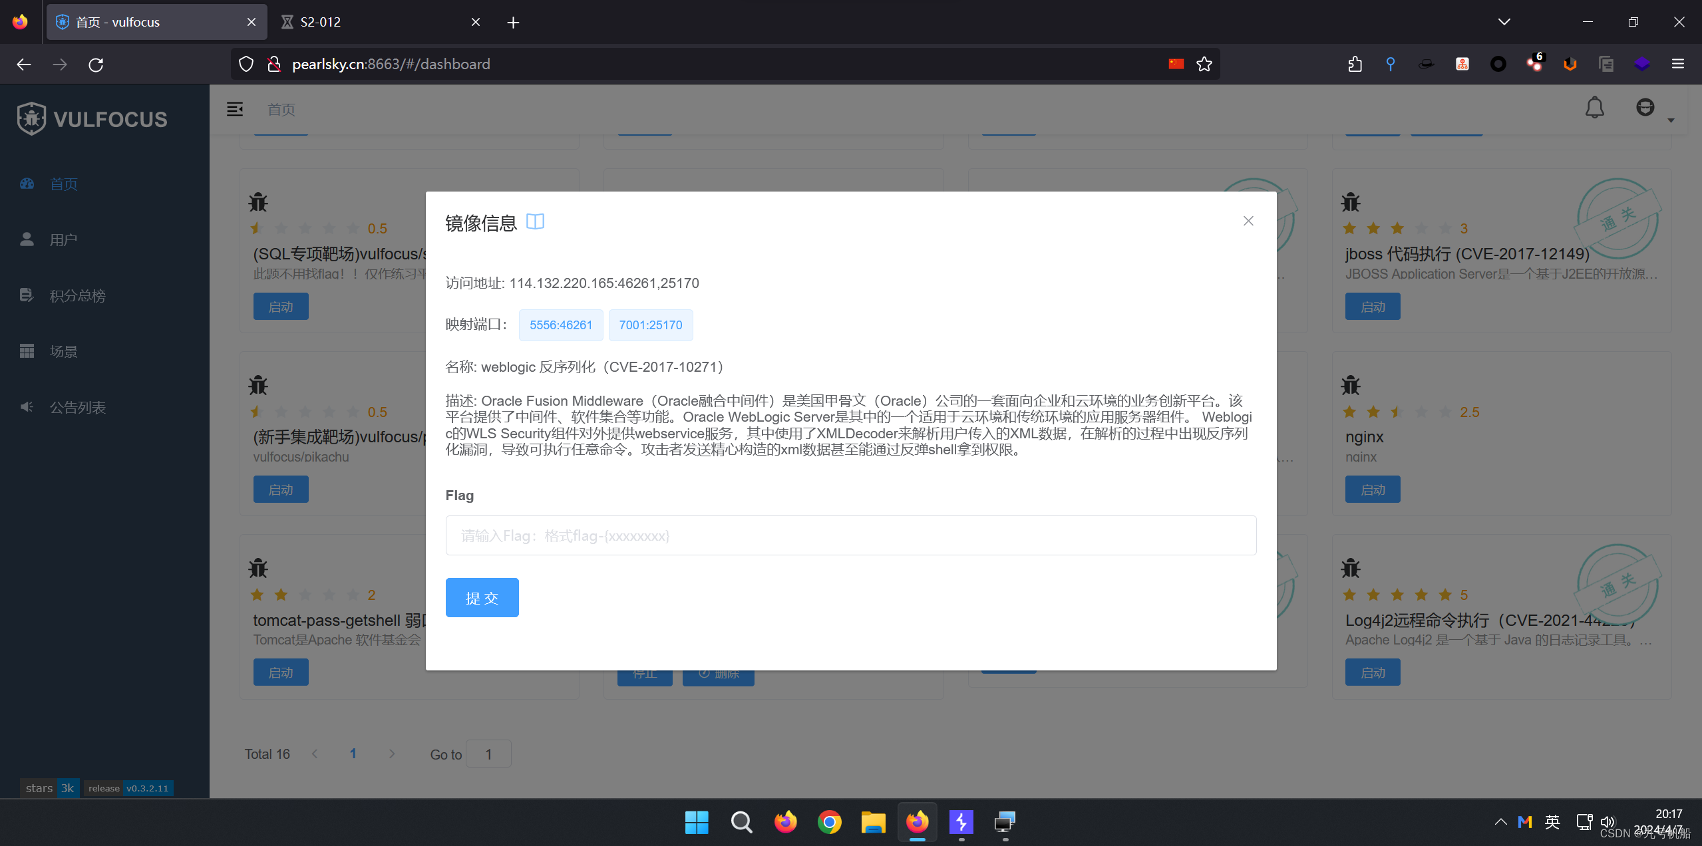Open the extensions puzzle icon
The image size is (1702, 846).
pos(1355,64)
